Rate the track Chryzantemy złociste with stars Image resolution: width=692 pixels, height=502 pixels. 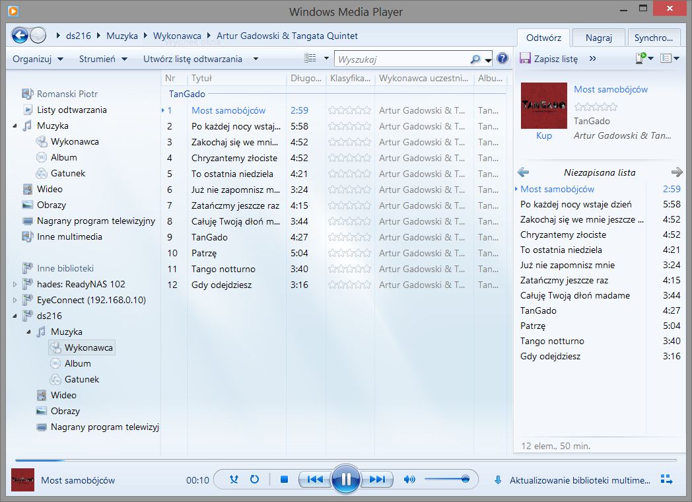pos(349,158)
